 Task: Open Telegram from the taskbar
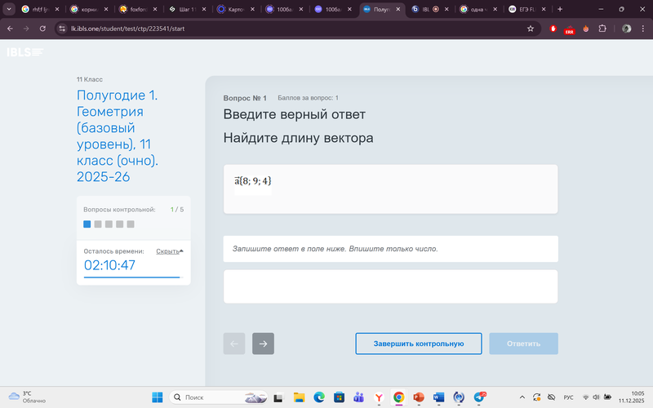coord(480,397)
